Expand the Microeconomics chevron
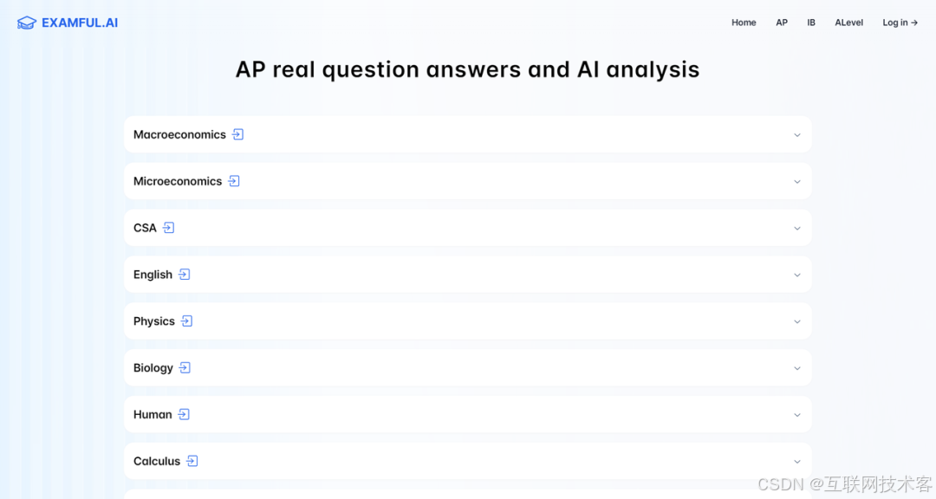Screen dimensions: 936x499 (797, 181)
